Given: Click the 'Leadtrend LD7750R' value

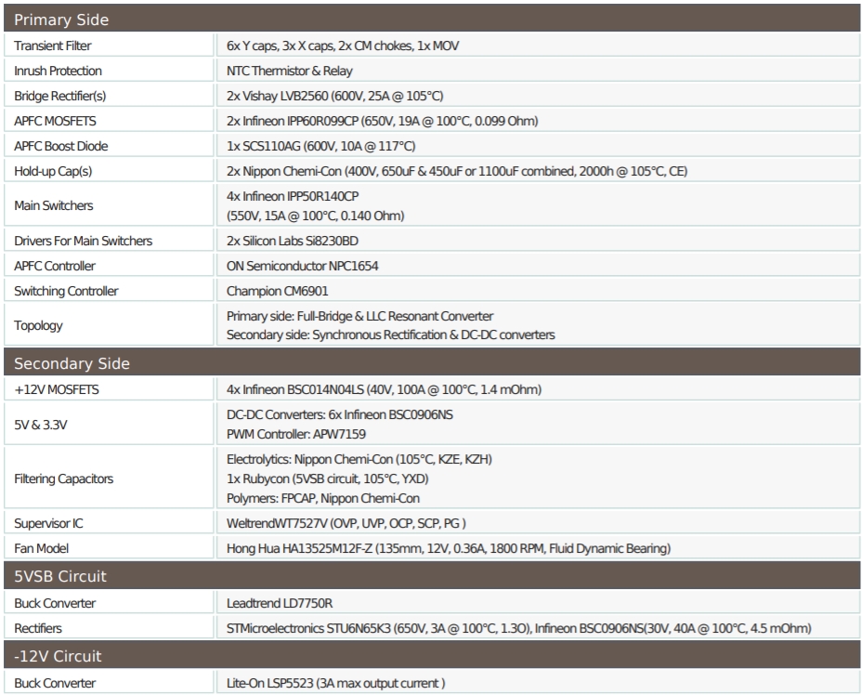Looking at the screenshot, I should tap(280, 603).
